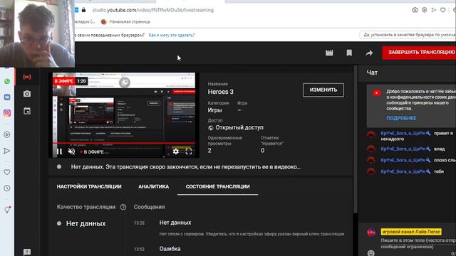Screen dimensions: 456x256
Task: Pop out the preview player window
Action: click(125, 82)
